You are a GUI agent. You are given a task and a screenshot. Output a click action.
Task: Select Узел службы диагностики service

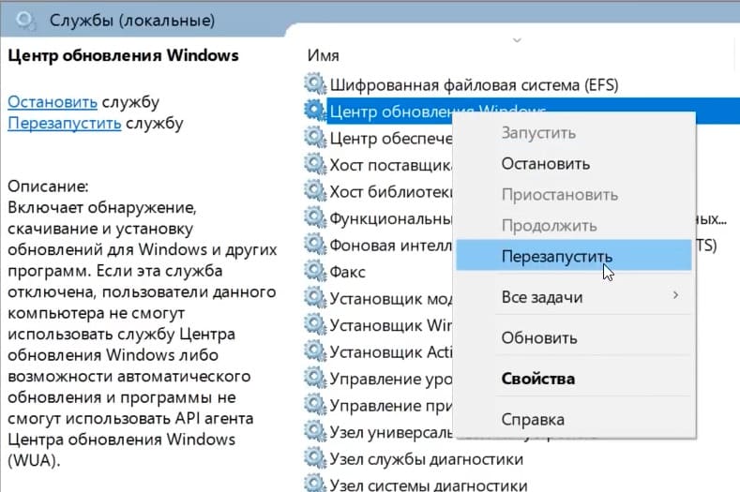point(426,459)
